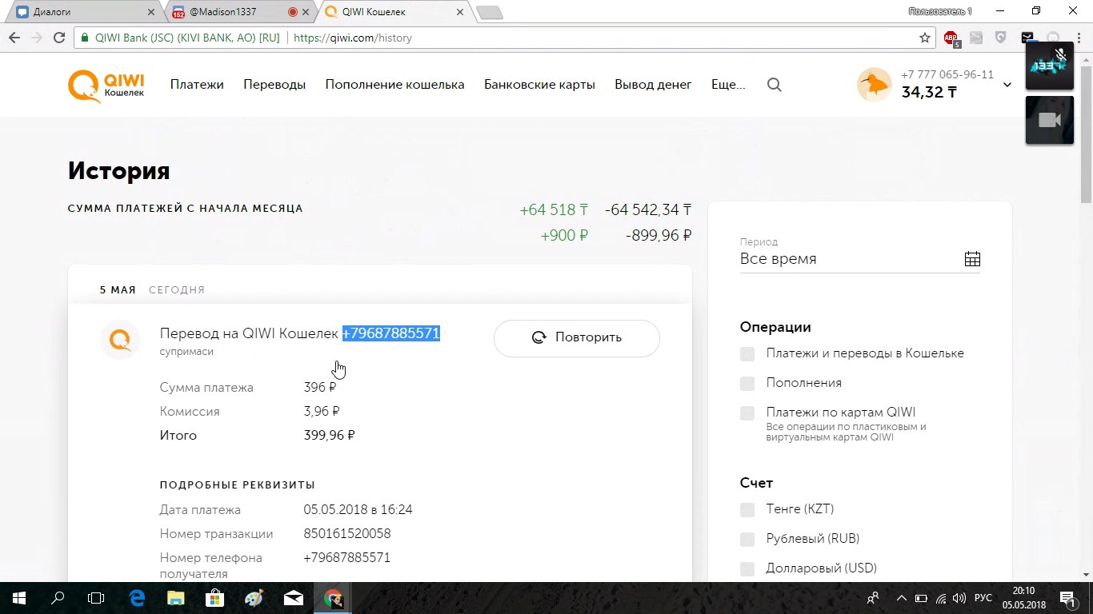Check the Пополнения filter

tap(747, 383)
